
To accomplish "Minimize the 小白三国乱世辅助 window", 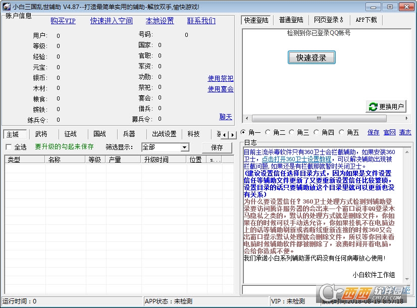I will pyautogui.click(x=374, y=7).
